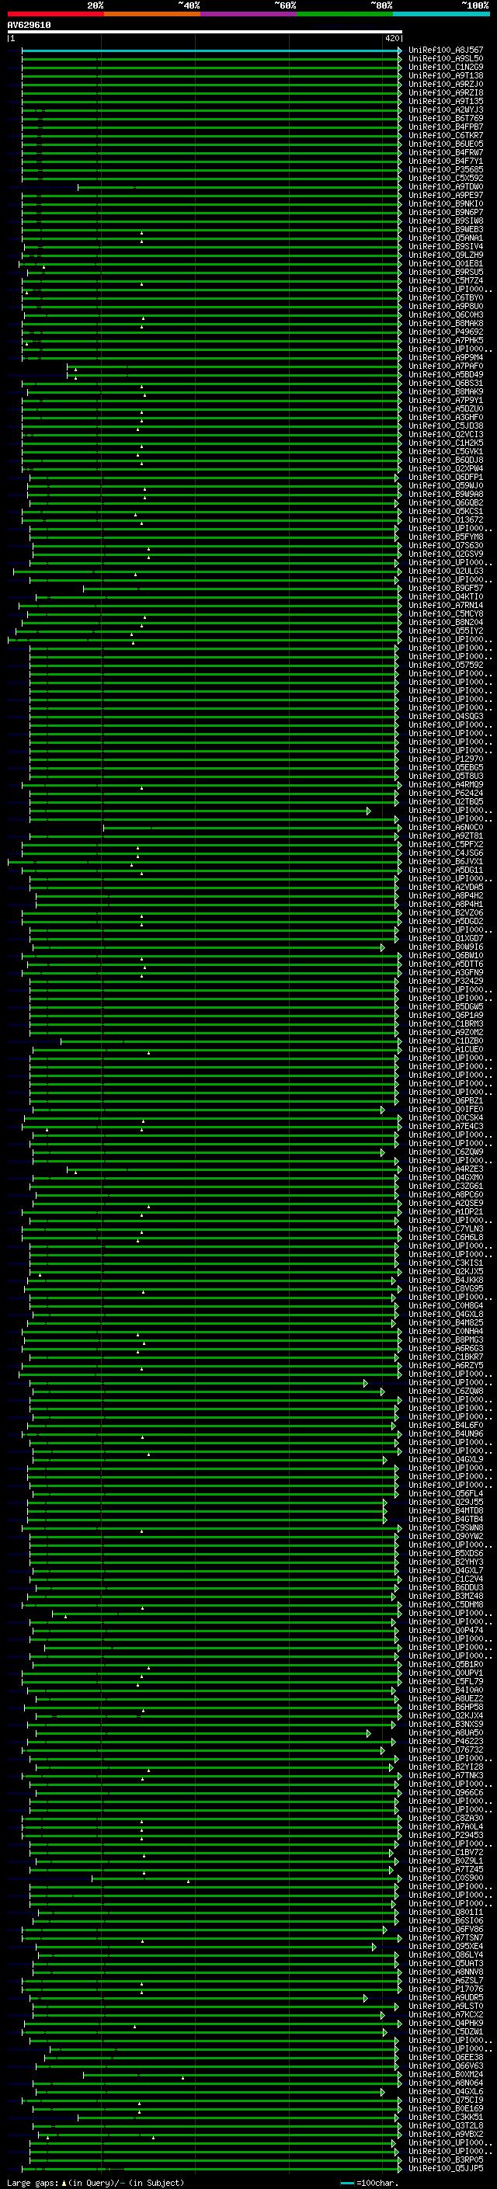Image resolution: width=497 pixels, height=2189 pixels.
Task: Click the Large gaps legend text
Action: click(x=96, y=2182)
